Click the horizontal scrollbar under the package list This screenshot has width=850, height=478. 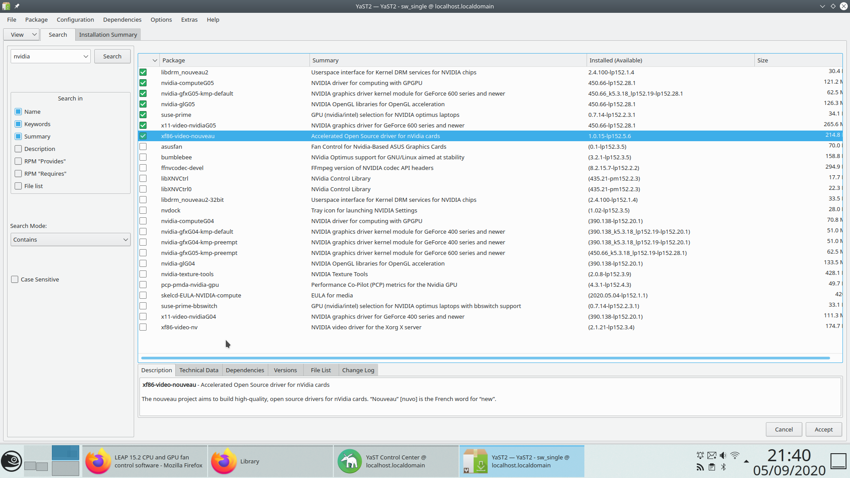[x=485, y=358]
